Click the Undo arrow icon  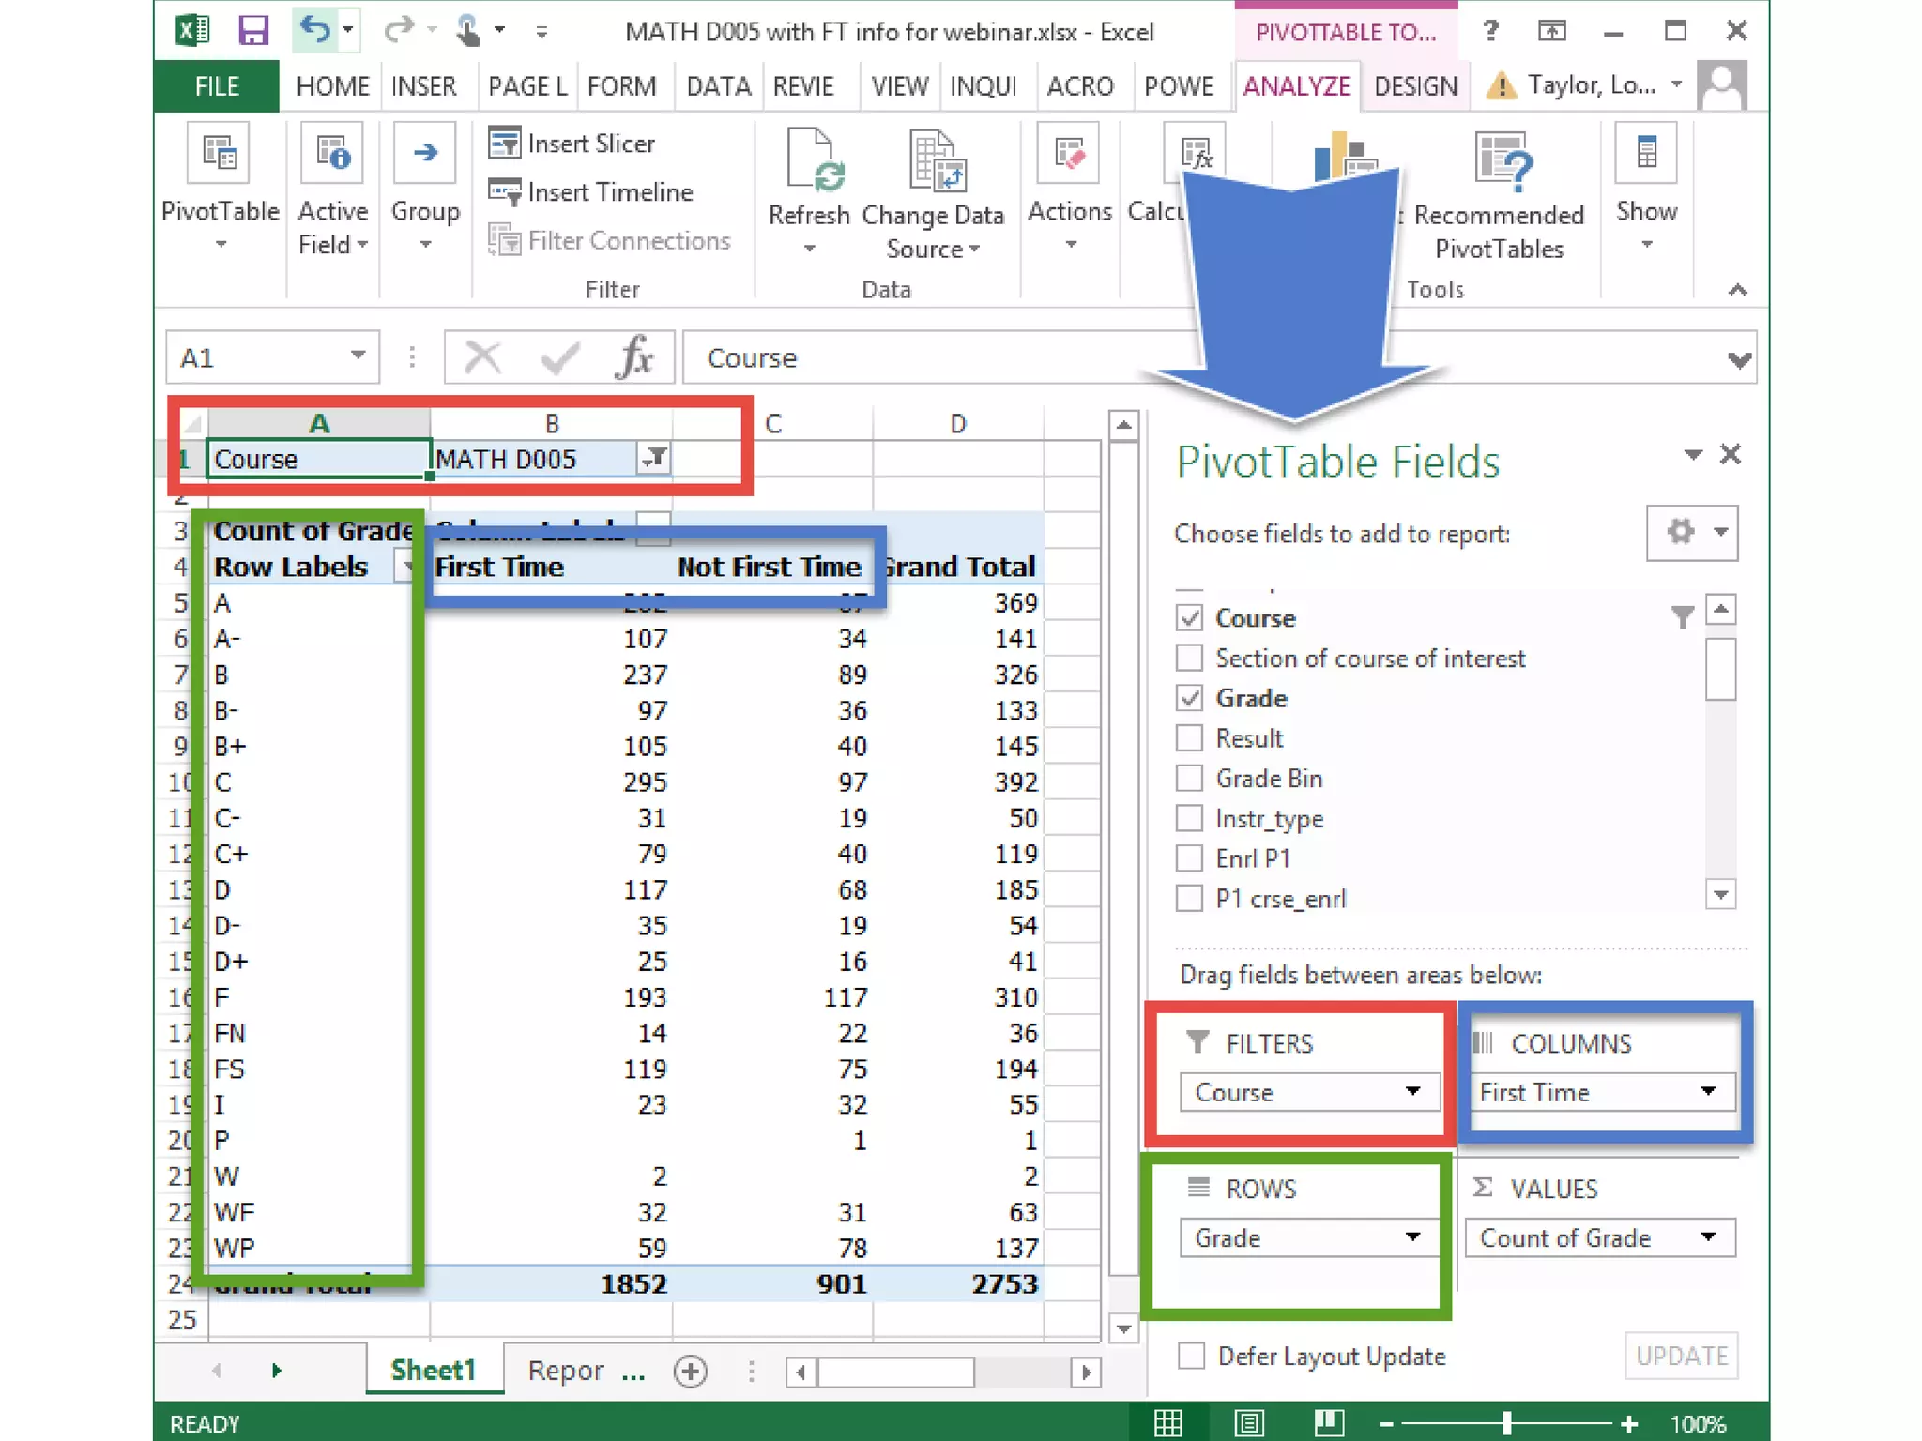click(315, 30)
